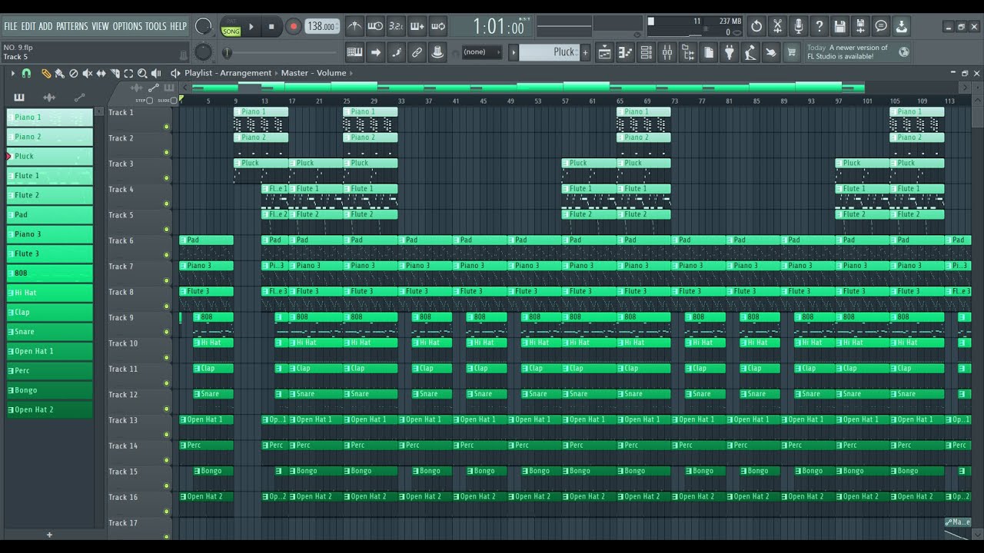Show the playlist view button
The width and height of the screenshot is (984, 553).
[x=605, y=52]
